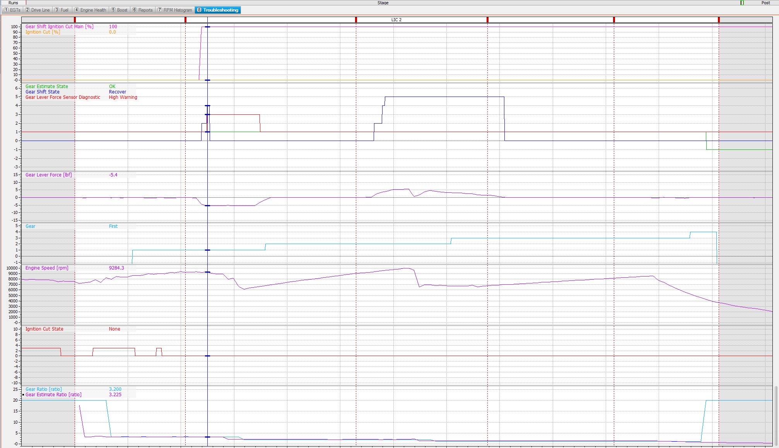The width and height of the screenshot is (779, 448).
Task: Select the Fuel worksheet tab
Action: pos(62,10)
